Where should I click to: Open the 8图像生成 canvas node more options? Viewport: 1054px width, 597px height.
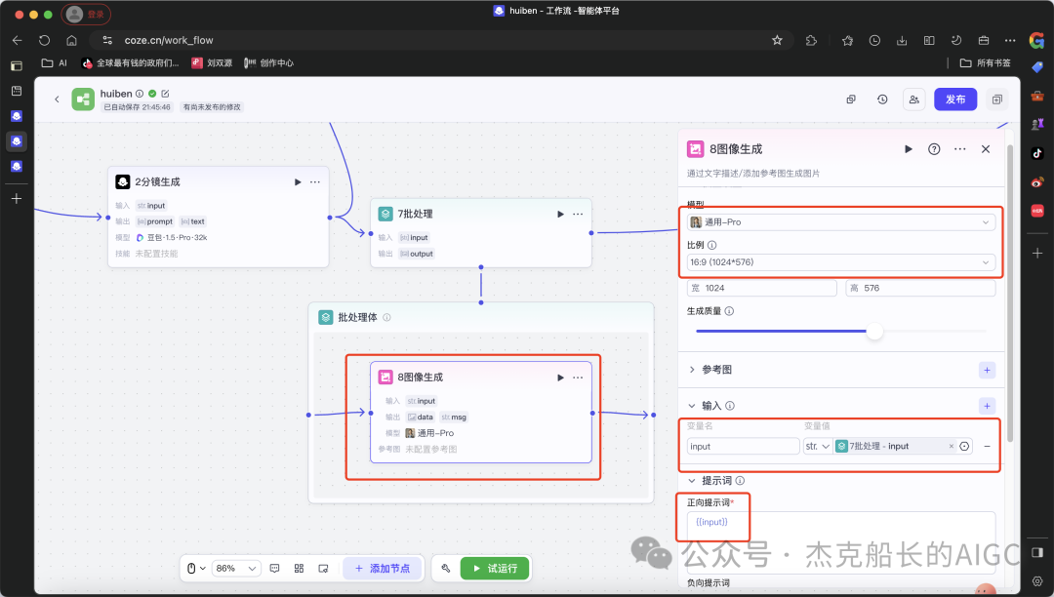coord(578,378)
